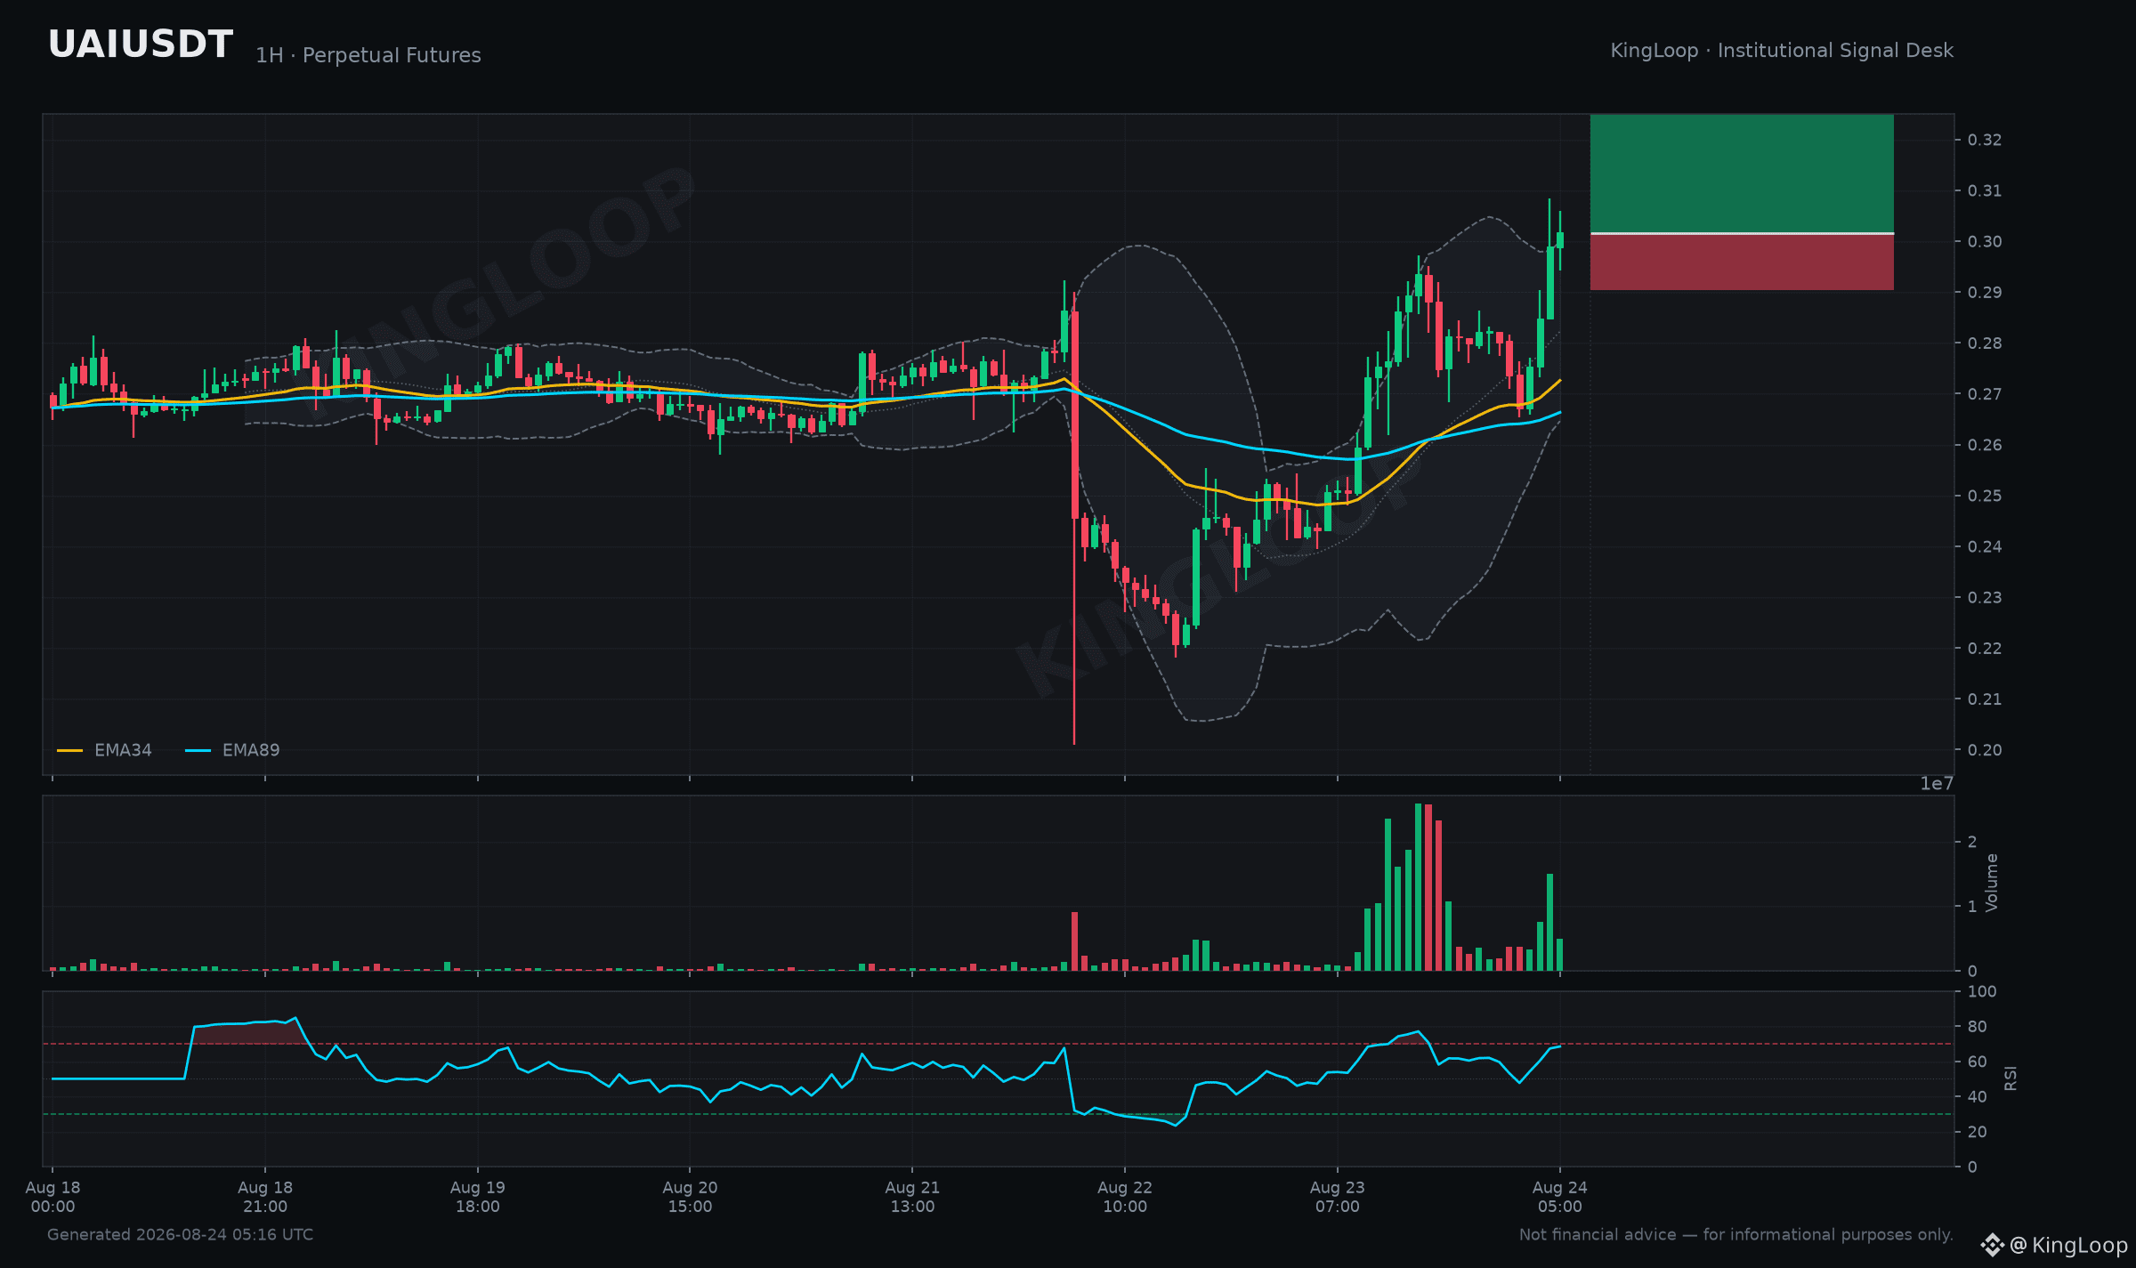
Task: Click the "Not financial advice" disclaimer text
Action: [1736, 1235]
